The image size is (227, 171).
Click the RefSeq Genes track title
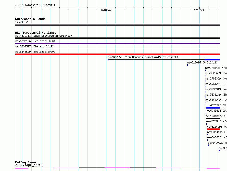[x=26, y=162]
